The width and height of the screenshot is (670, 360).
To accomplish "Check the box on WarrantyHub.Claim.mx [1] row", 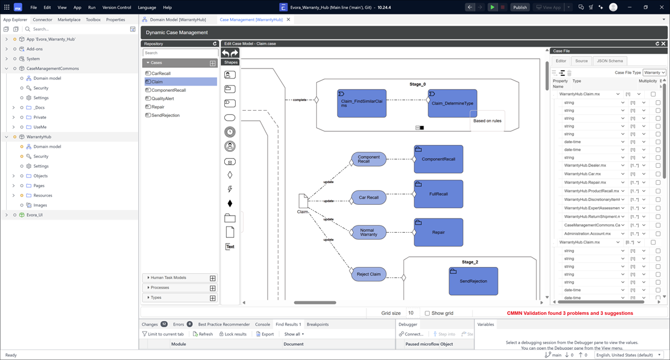I will click(x=653, y=94).
